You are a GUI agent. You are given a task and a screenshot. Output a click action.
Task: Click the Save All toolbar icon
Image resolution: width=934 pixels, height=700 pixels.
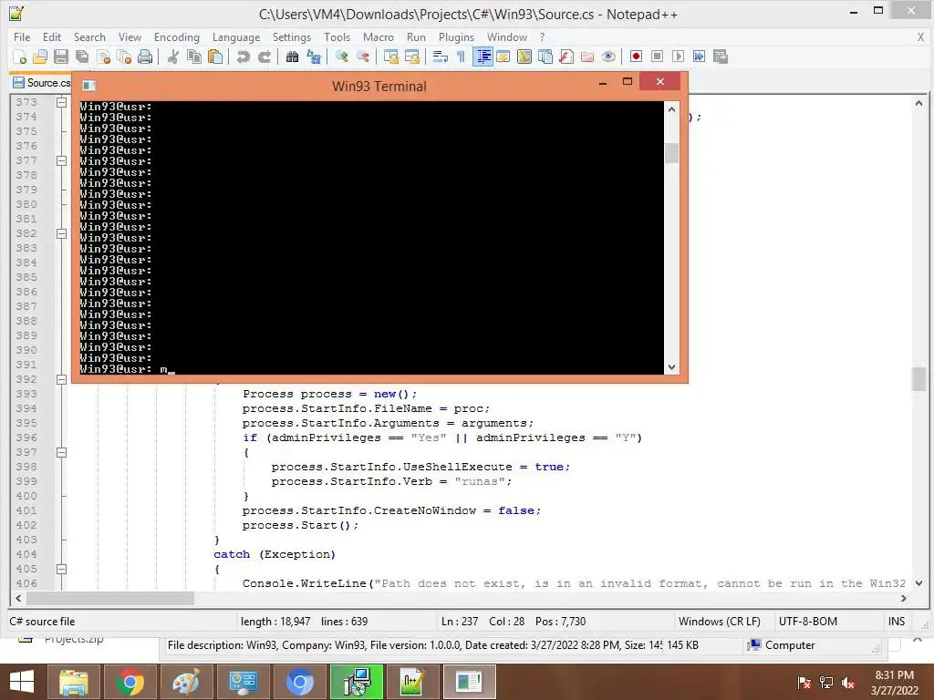click(x=82, y=57)
